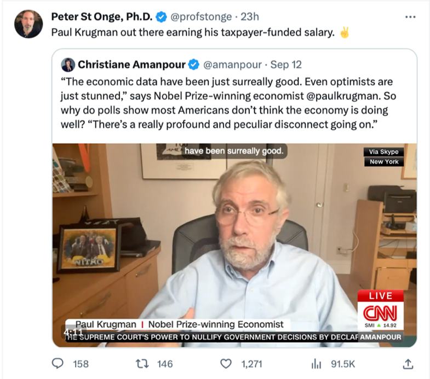Screen dimensions: 430x379
Task: Click Peter St Onge's profile avatar
Action: pyautogui.click(x=28, y=24)
